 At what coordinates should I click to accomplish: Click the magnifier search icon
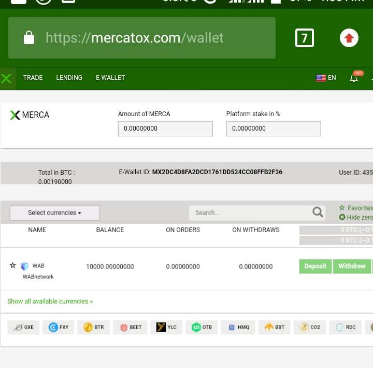(x=318, y=213)
